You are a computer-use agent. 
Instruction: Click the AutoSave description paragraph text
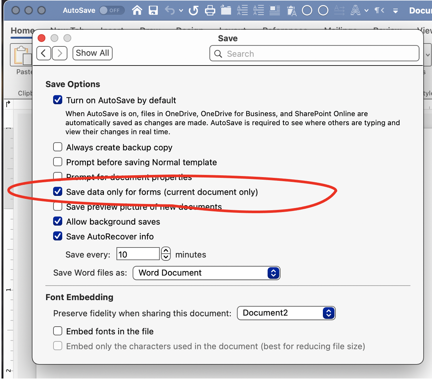233,123
